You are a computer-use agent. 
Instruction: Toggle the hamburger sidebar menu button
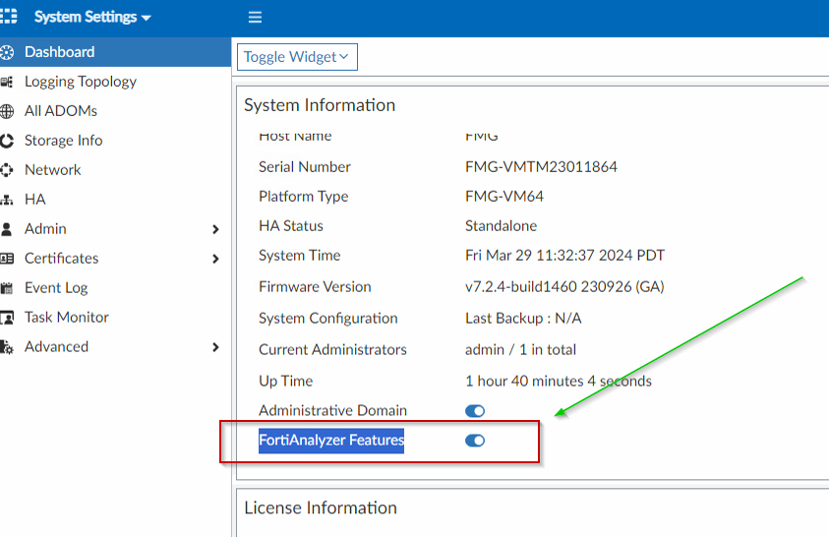(x=255, y=18)
